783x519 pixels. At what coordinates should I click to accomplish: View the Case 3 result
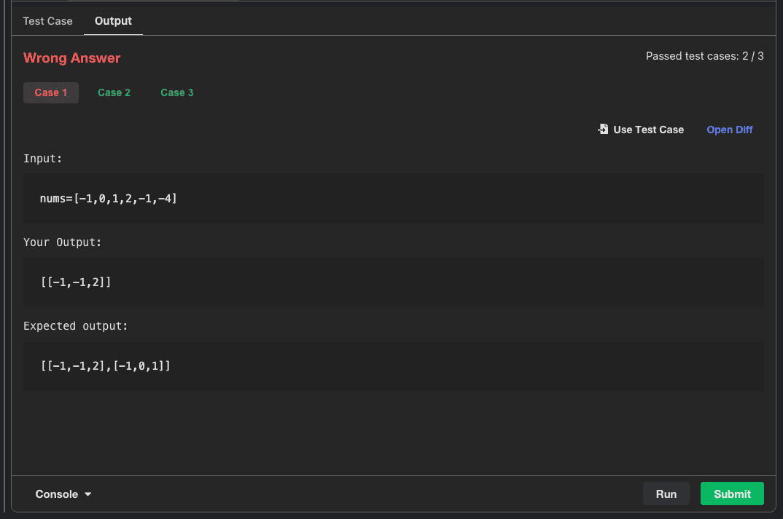tap(177, 92)
